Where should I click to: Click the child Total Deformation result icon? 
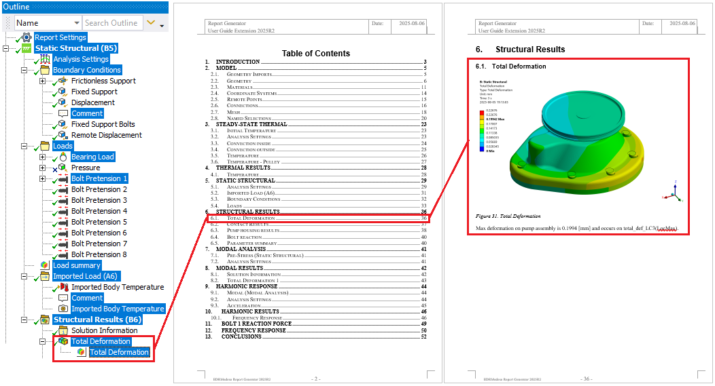pyautogui.click(x=81, y=352)
